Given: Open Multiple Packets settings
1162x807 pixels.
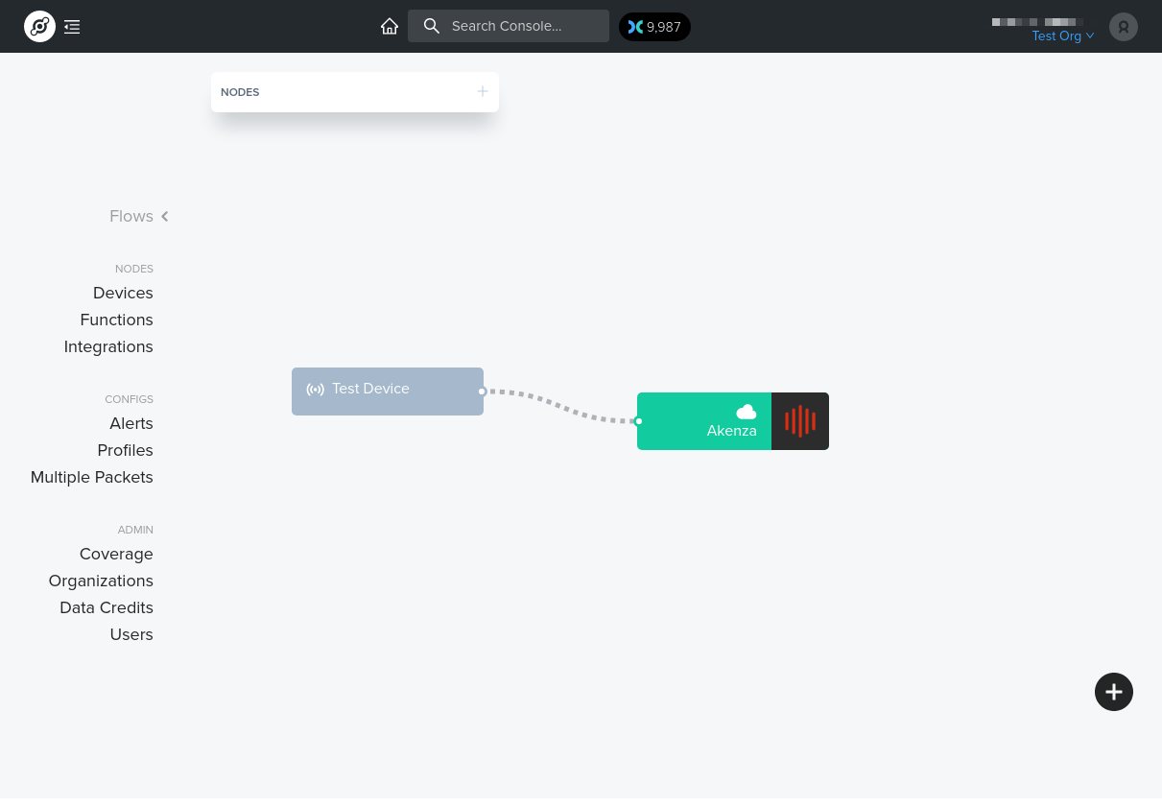Looking at the screenshot, I should (x=91, y=477).
